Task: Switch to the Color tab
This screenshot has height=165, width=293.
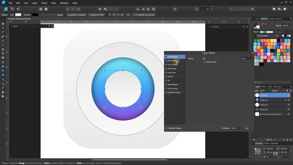Action: click(257, 19)
